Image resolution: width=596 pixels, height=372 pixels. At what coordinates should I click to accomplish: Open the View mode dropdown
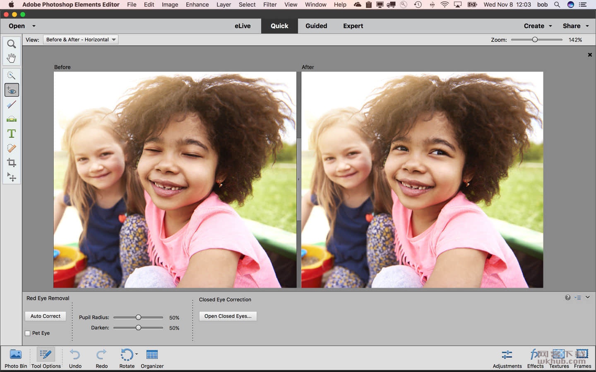click(x=81, y=40)
